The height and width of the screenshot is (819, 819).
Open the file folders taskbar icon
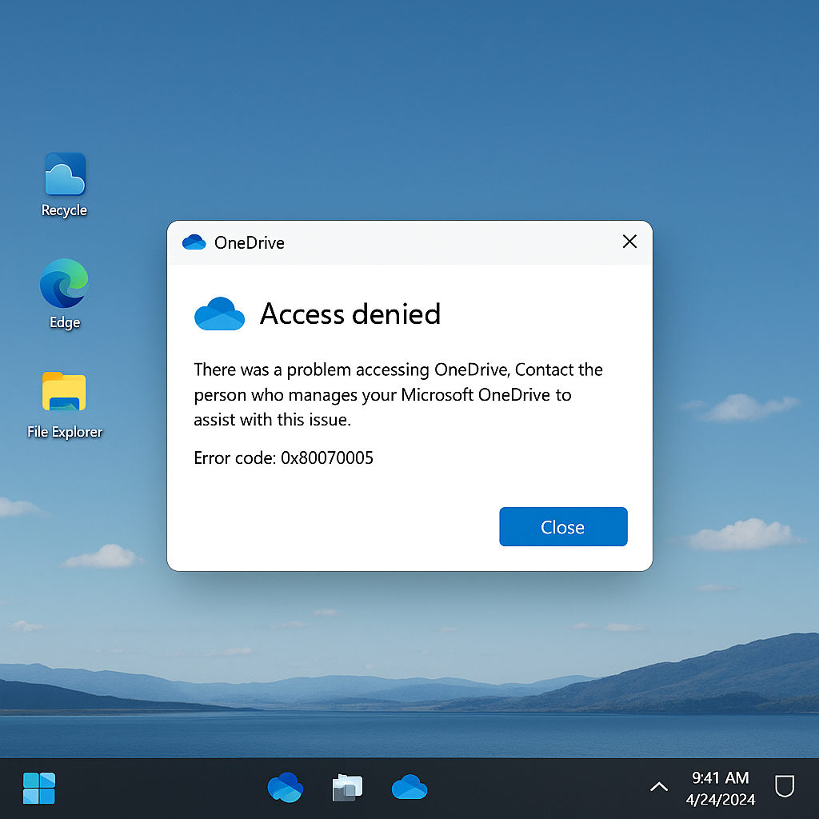point(347,788)
